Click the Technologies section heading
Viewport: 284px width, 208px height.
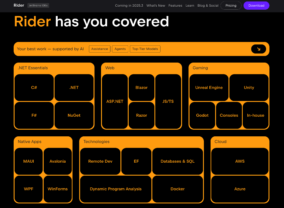pos(96,141)
